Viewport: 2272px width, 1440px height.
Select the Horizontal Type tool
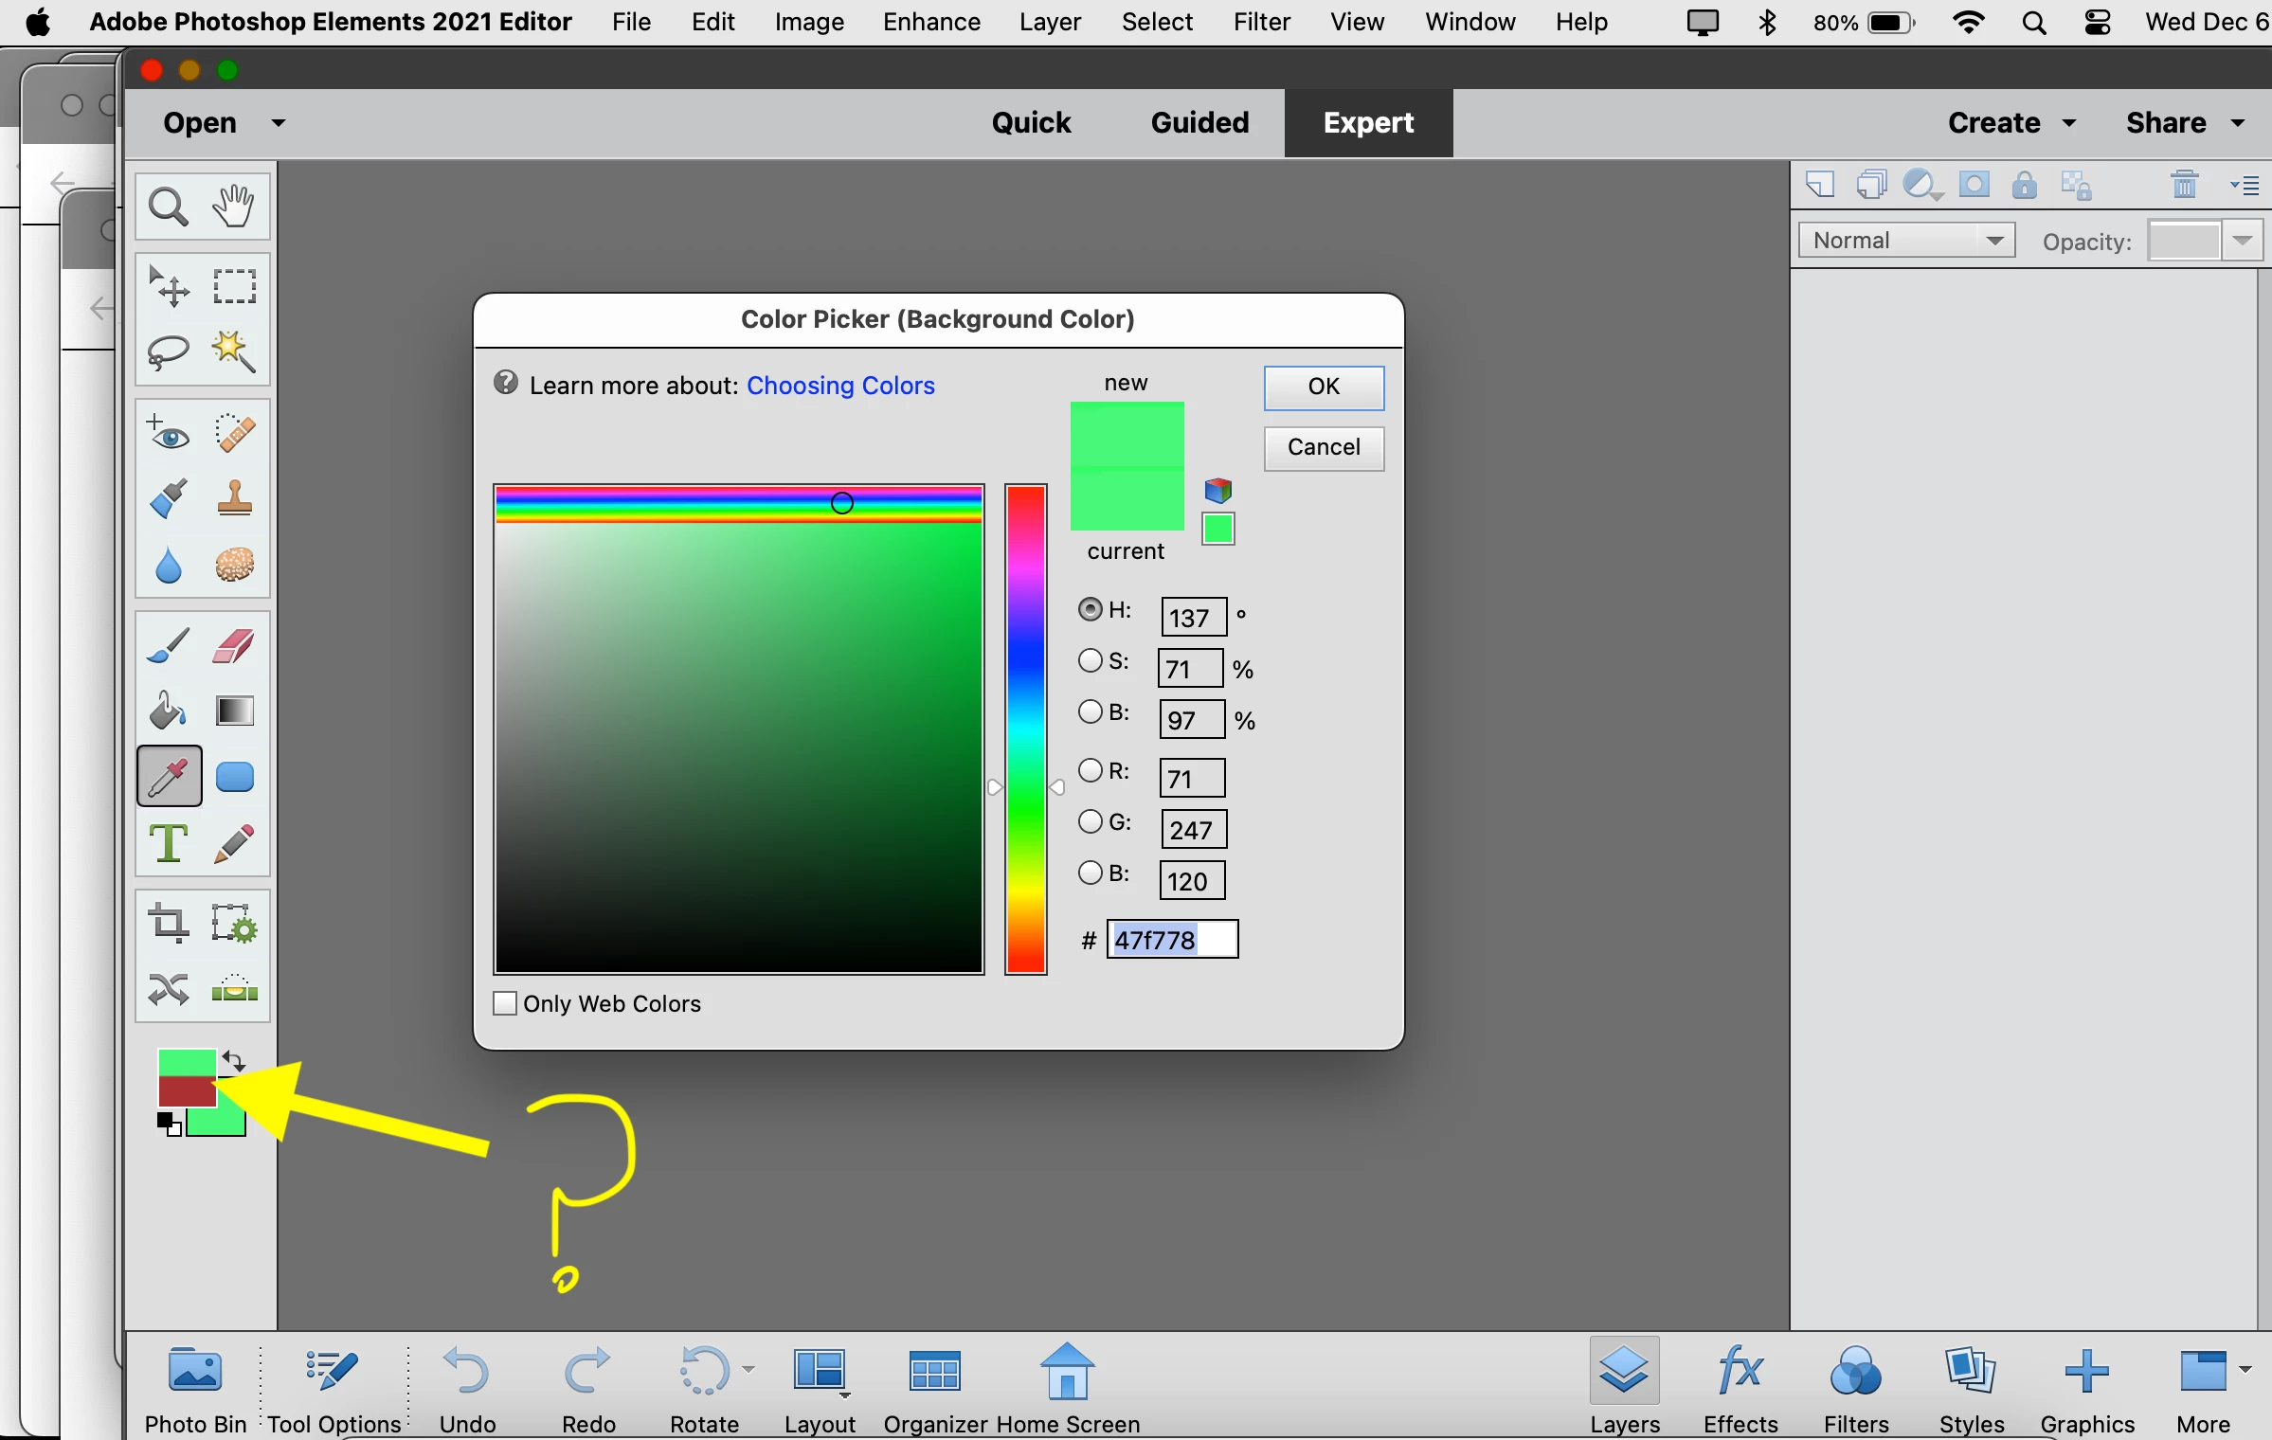point(169,843)
